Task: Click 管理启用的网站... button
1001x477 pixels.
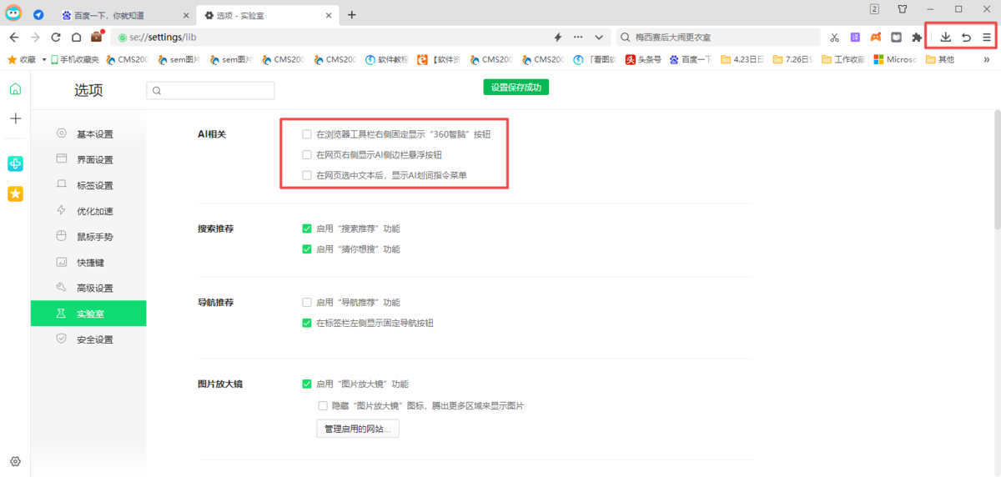Action: click(357, 429)
